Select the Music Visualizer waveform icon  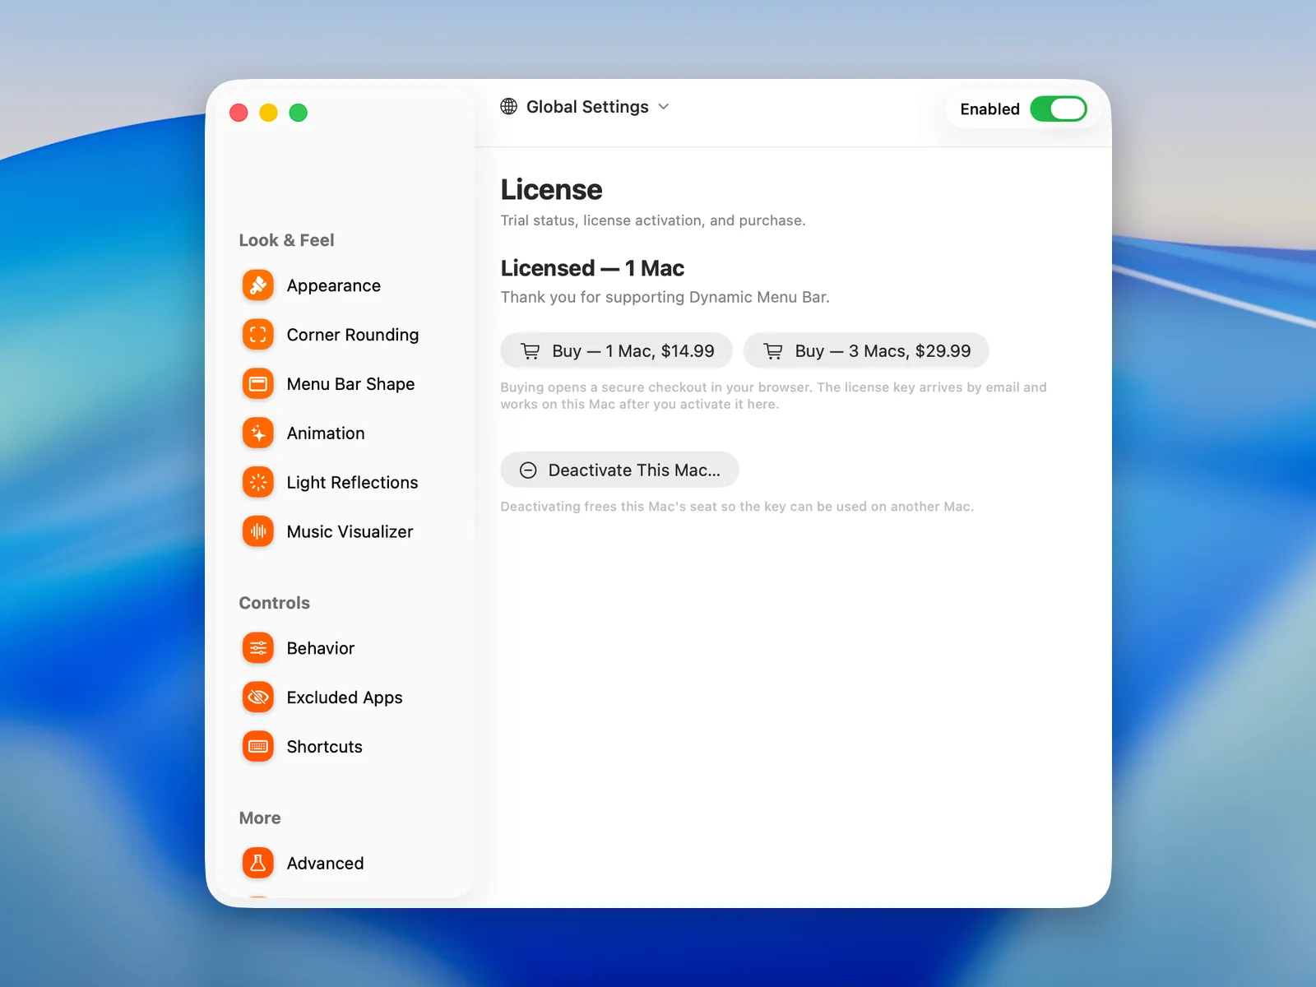(x=258, y=532)
